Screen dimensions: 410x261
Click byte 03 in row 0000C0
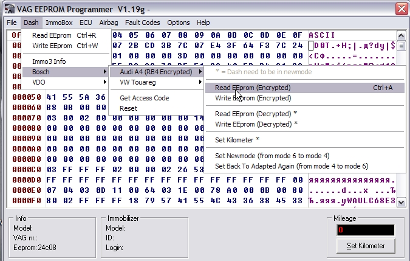click(x=52, y=170)
